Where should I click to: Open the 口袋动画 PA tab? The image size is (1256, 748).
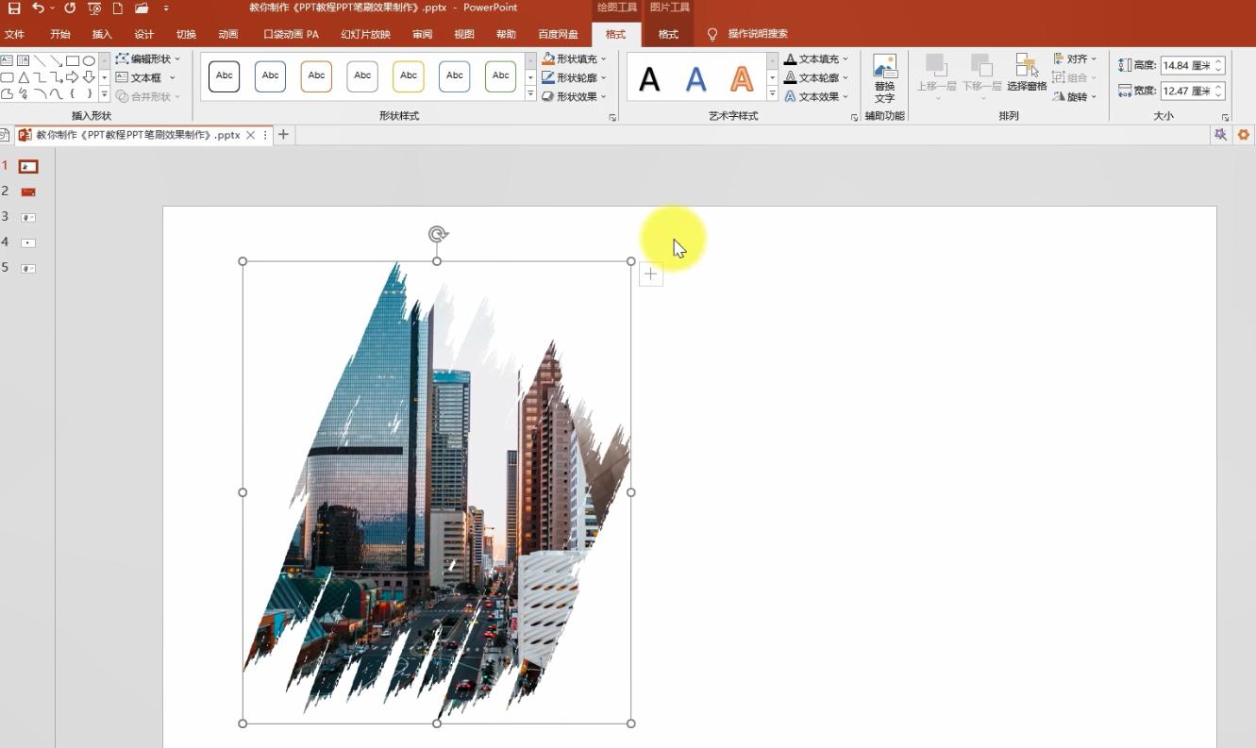pyautogui.click(x=291, y=34)
